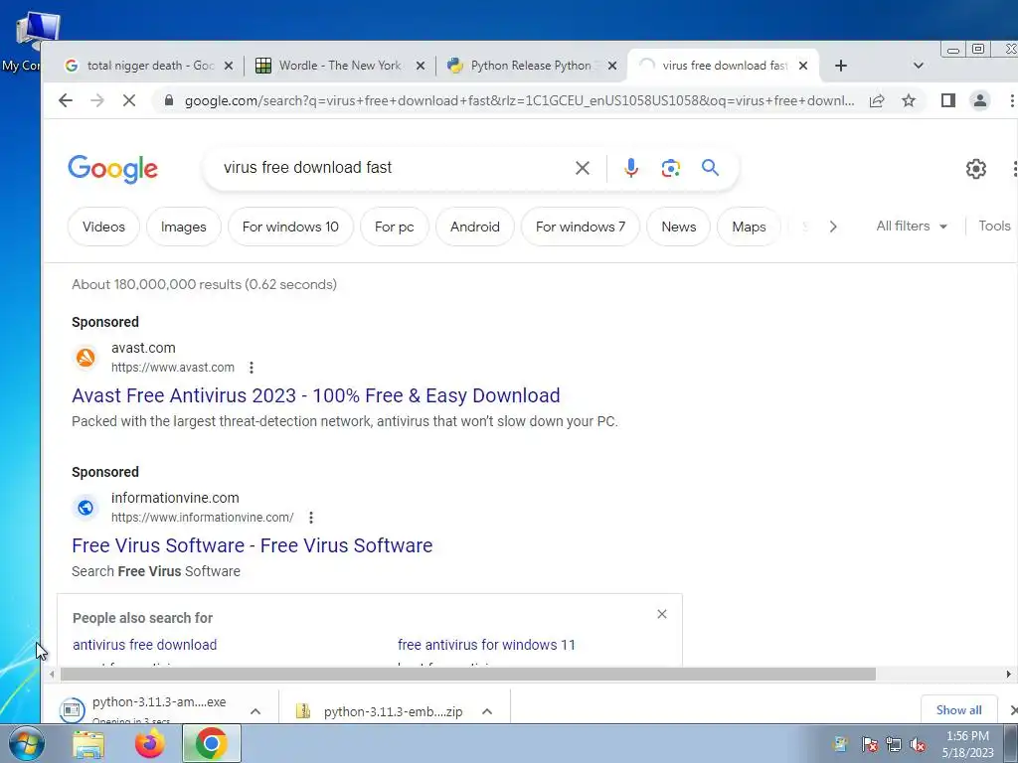The image size is (1018, 763).
Task: Start a voice search with the microphone
Action: coord(631,168)
